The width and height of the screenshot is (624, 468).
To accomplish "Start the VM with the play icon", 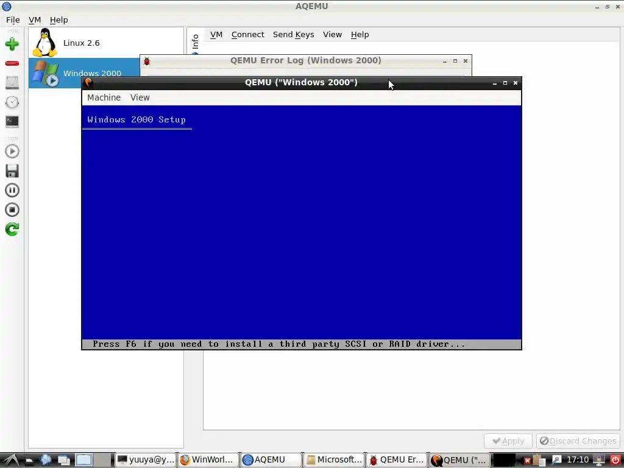I will [x=12, y=151].
